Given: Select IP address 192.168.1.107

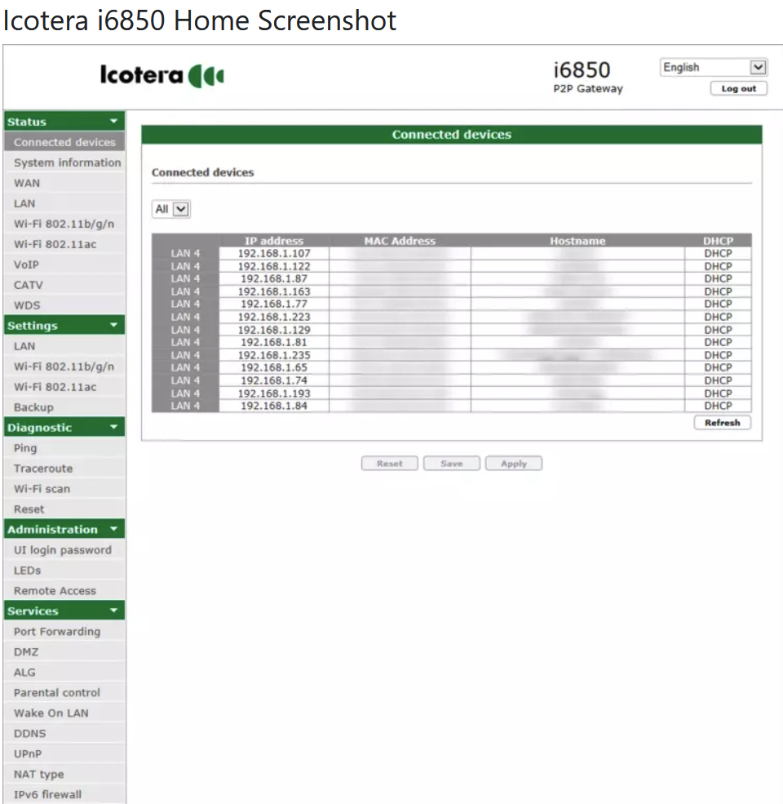Looking at the screenshot, I should [274, 253].
